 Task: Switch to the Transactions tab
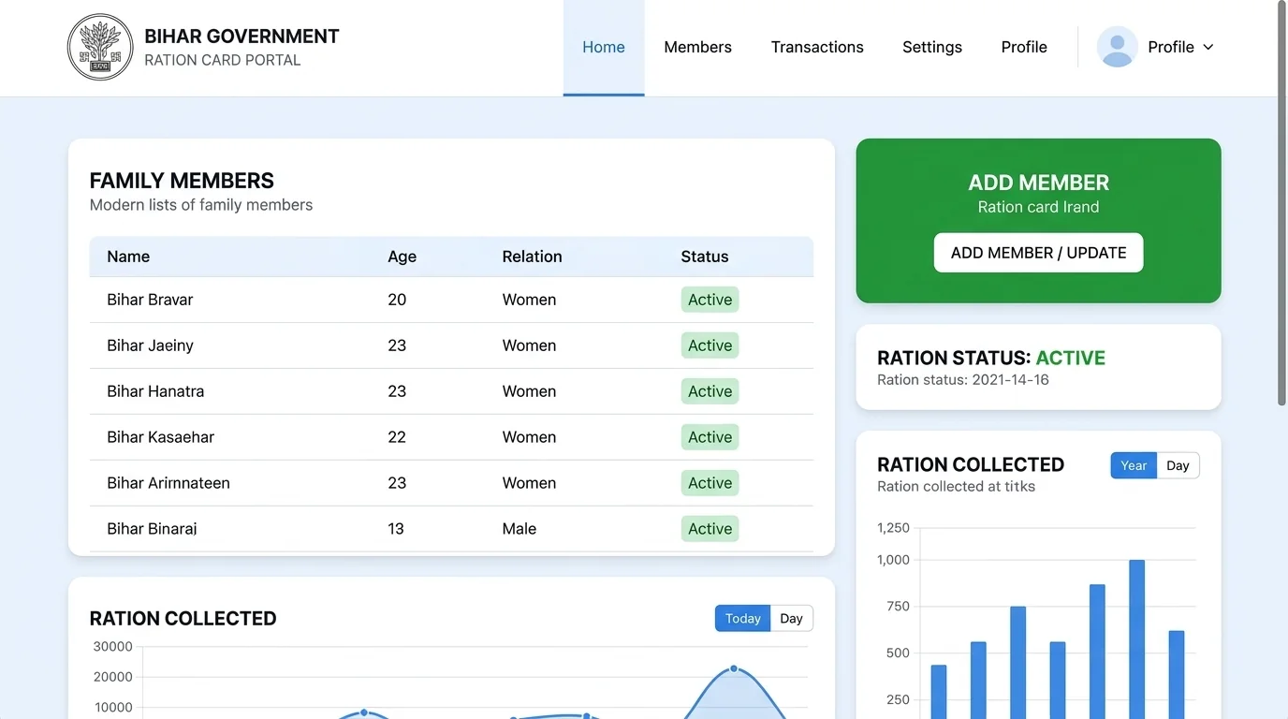point(817,47)
